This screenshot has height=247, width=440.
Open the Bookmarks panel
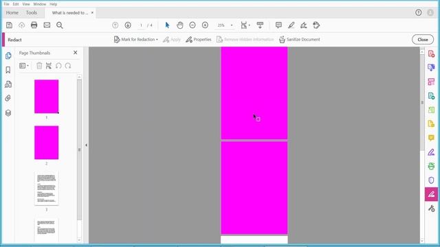[x=8, y=70]
